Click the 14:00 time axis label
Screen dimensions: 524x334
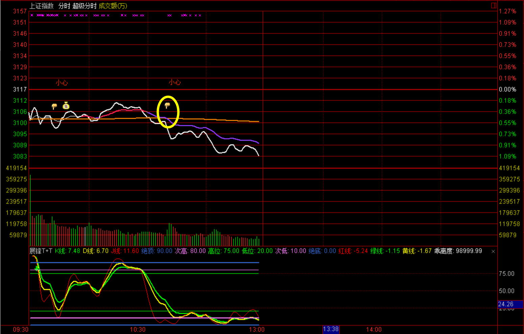coord(374,329)
